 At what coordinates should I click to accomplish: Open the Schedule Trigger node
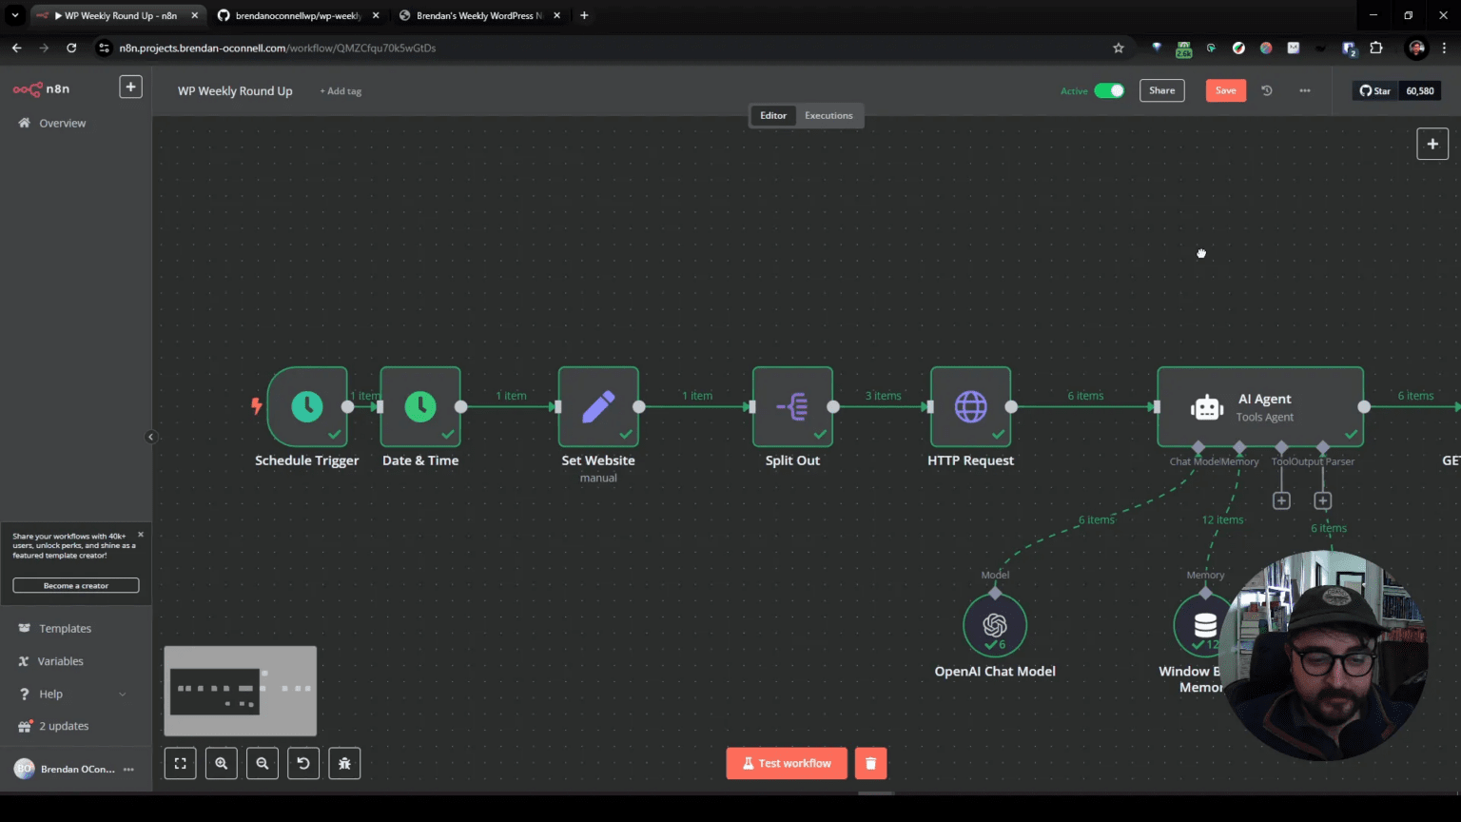(x=306, y=406)
